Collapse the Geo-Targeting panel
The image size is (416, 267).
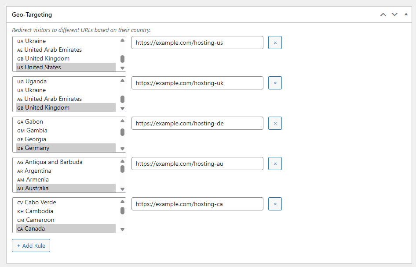click(x=405, y=14)
